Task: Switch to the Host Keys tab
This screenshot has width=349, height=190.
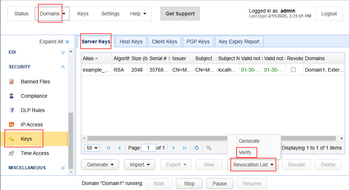Action: pos(131,42)
